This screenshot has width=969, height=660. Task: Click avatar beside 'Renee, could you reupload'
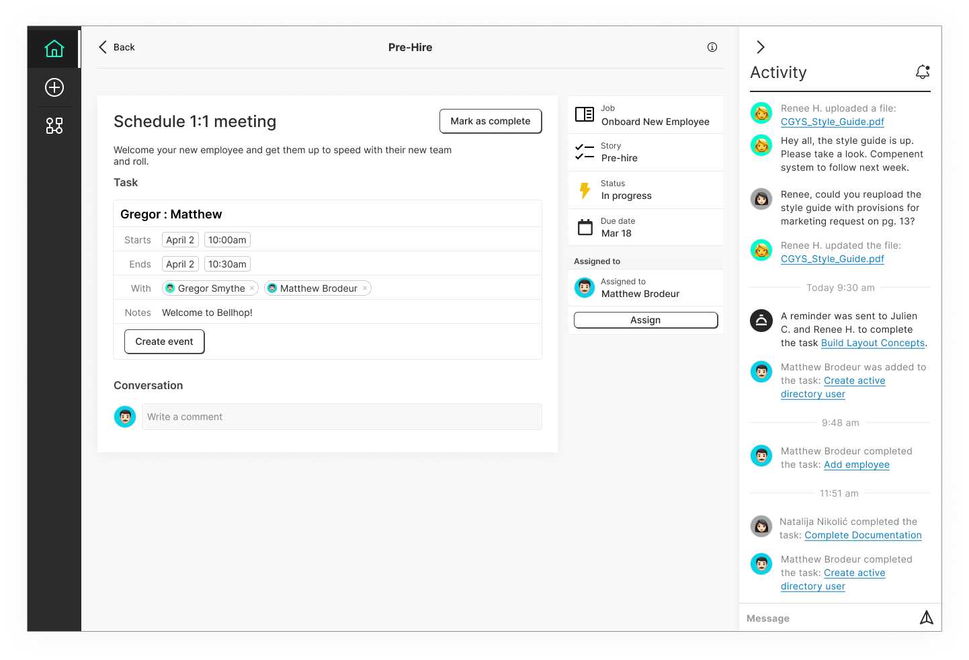761,199
